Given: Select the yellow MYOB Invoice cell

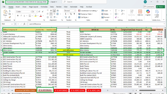Looking at the screenshot, I should (68, 55).
